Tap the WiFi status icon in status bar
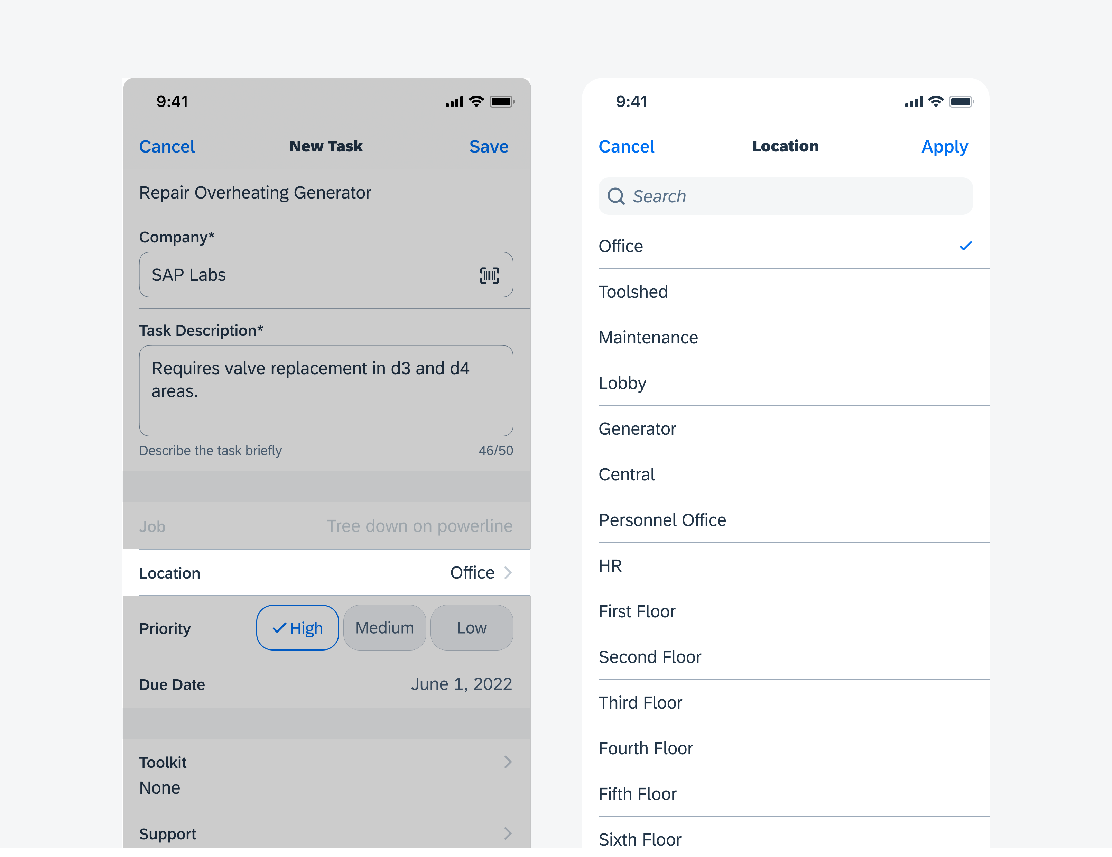1112x857 pixels. 474,100
